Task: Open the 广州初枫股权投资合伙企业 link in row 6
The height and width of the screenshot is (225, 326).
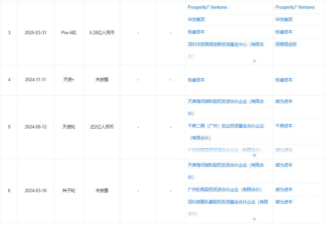Action: point(225,189)
